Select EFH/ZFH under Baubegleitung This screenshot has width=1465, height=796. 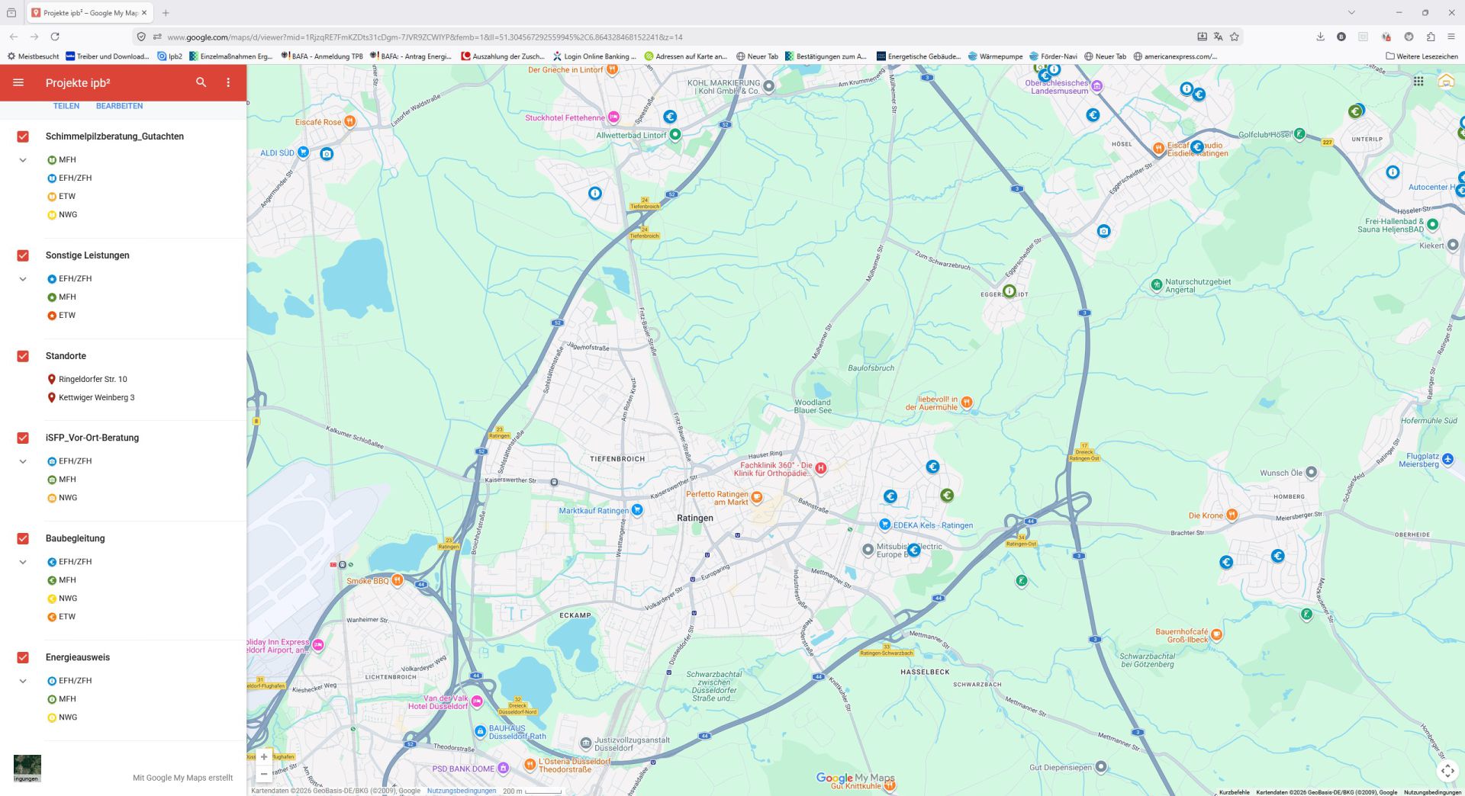tap(75, 562)
